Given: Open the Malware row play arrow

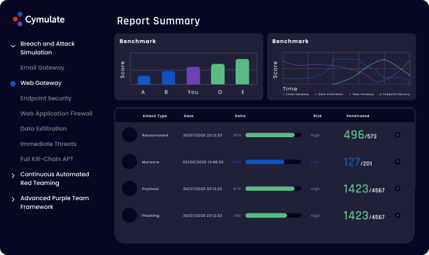Looking at the screenshot, I should tap(398, 161).
